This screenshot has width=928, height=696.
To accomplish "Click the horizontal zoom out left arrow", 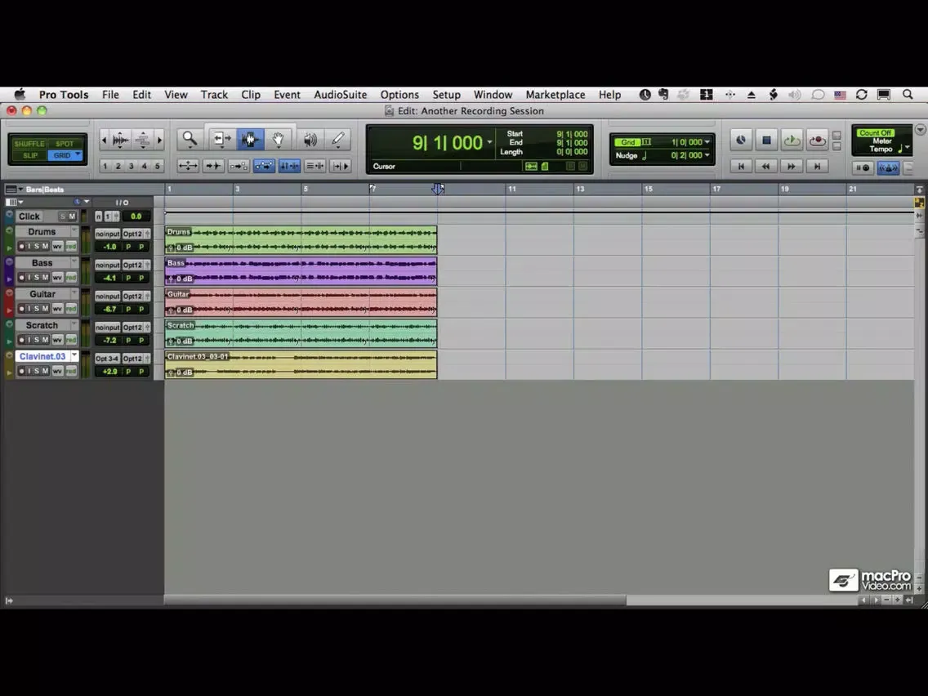I will tap(105, 141).
